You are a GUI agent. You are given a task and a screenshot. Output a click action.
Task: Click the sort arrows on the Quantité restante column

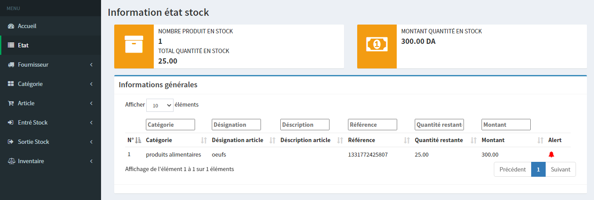click(x=473, y=140)
